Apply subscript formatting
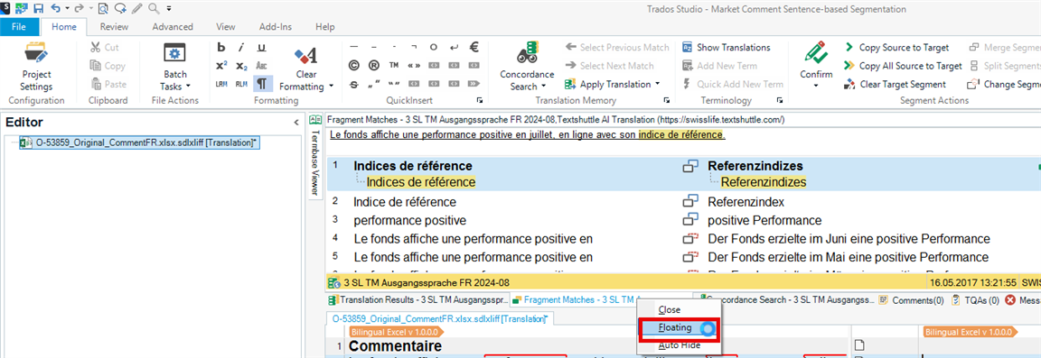 [x=241, y=66]
